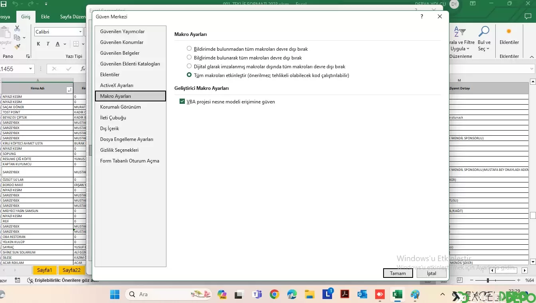Click the Copy icon in the Pano group
The height and width of the screenshot is (303, 536).
(x=17, y=38)
